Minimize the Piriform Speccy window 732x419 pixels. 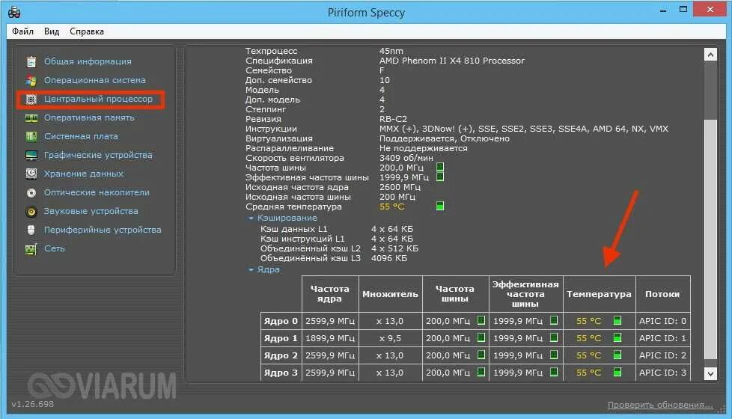[x=663, y=10]
